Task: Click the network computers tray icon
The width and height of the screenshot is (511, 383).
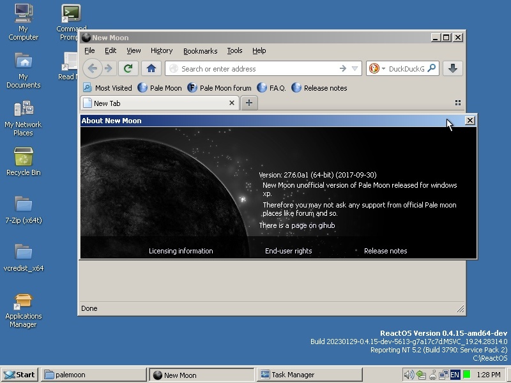Action: pos(443,375)
